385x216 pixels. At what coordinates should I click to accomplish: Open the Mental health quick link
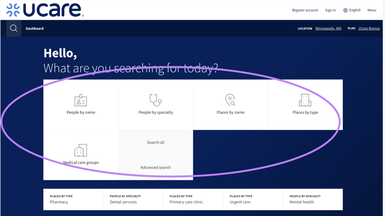tap(313, 199)
